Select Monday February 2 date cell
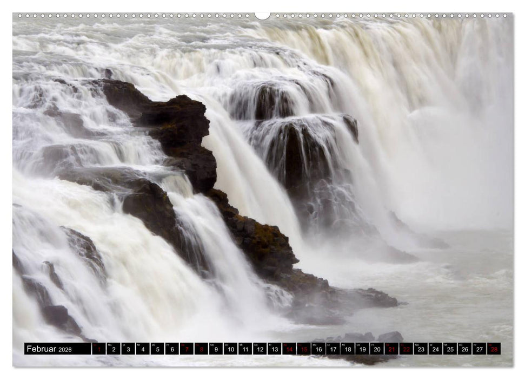This screenshot has height=379, width=525. [x=113, y=349]
